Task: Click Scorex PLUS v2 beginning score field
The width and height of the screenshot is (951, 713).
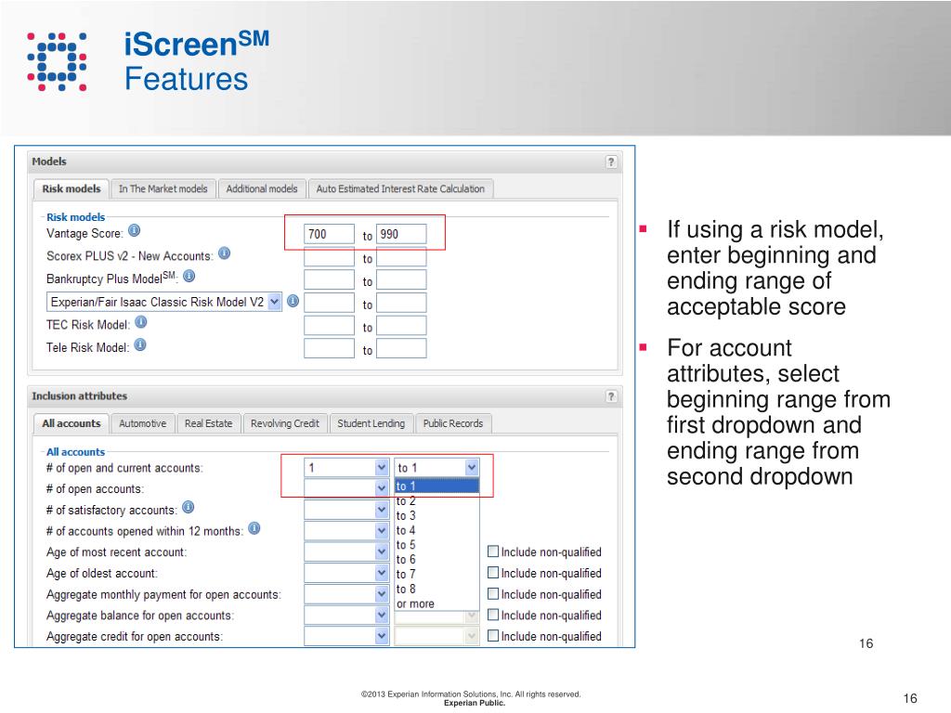Action: click(x=330, y=257)
